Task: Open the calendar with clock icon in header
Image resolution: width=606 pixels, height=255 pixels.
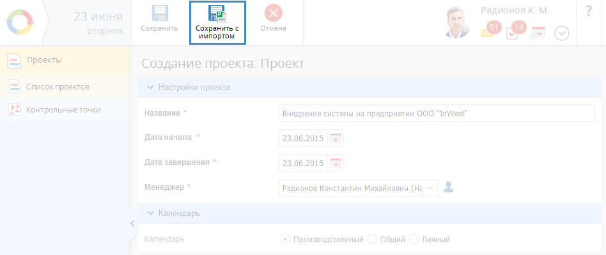Action: pos(538,33)
